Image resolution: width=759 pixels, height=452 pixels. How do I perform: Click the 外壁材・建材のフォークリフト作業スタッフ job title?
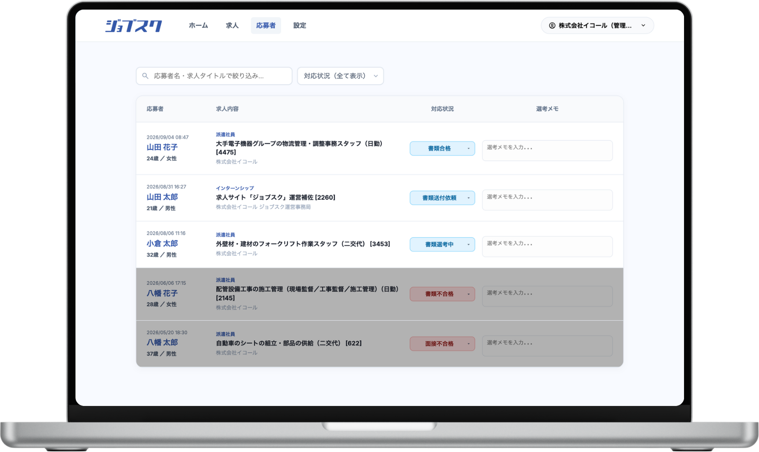pos(303,244)
